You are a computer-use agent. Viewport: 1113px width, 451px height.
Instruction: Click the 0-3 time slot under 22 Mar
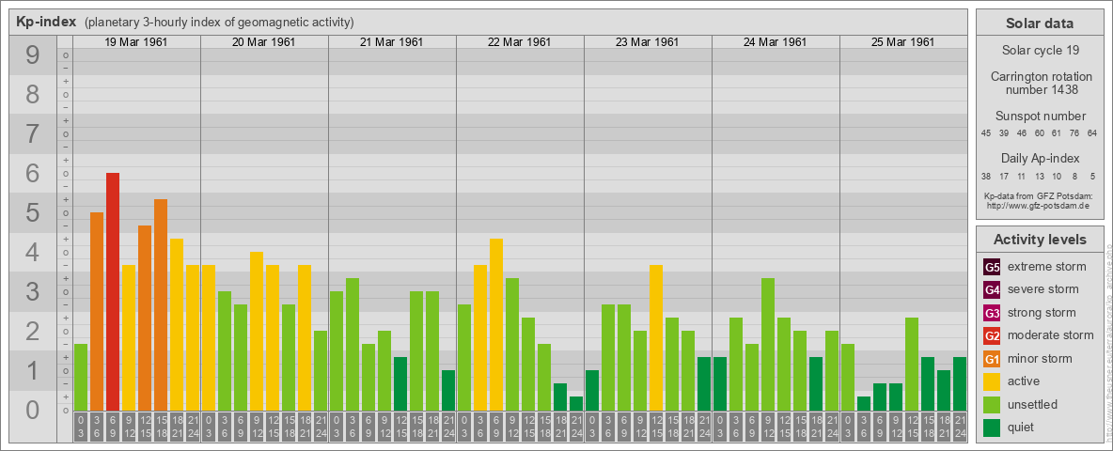click(464, 427)
